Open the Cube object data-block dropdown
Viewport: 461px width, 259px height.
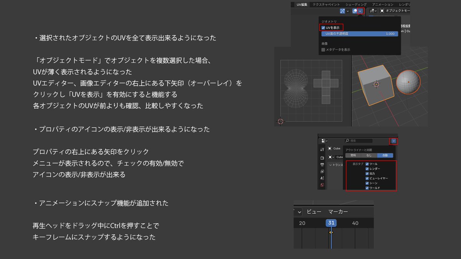(331, 157)
